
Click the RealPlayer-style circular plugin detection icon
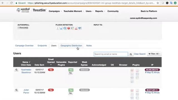click(x=72, y=28)
